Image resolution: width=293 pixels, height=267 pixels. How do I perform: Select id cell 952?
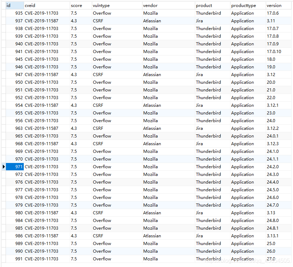point(15,97)
